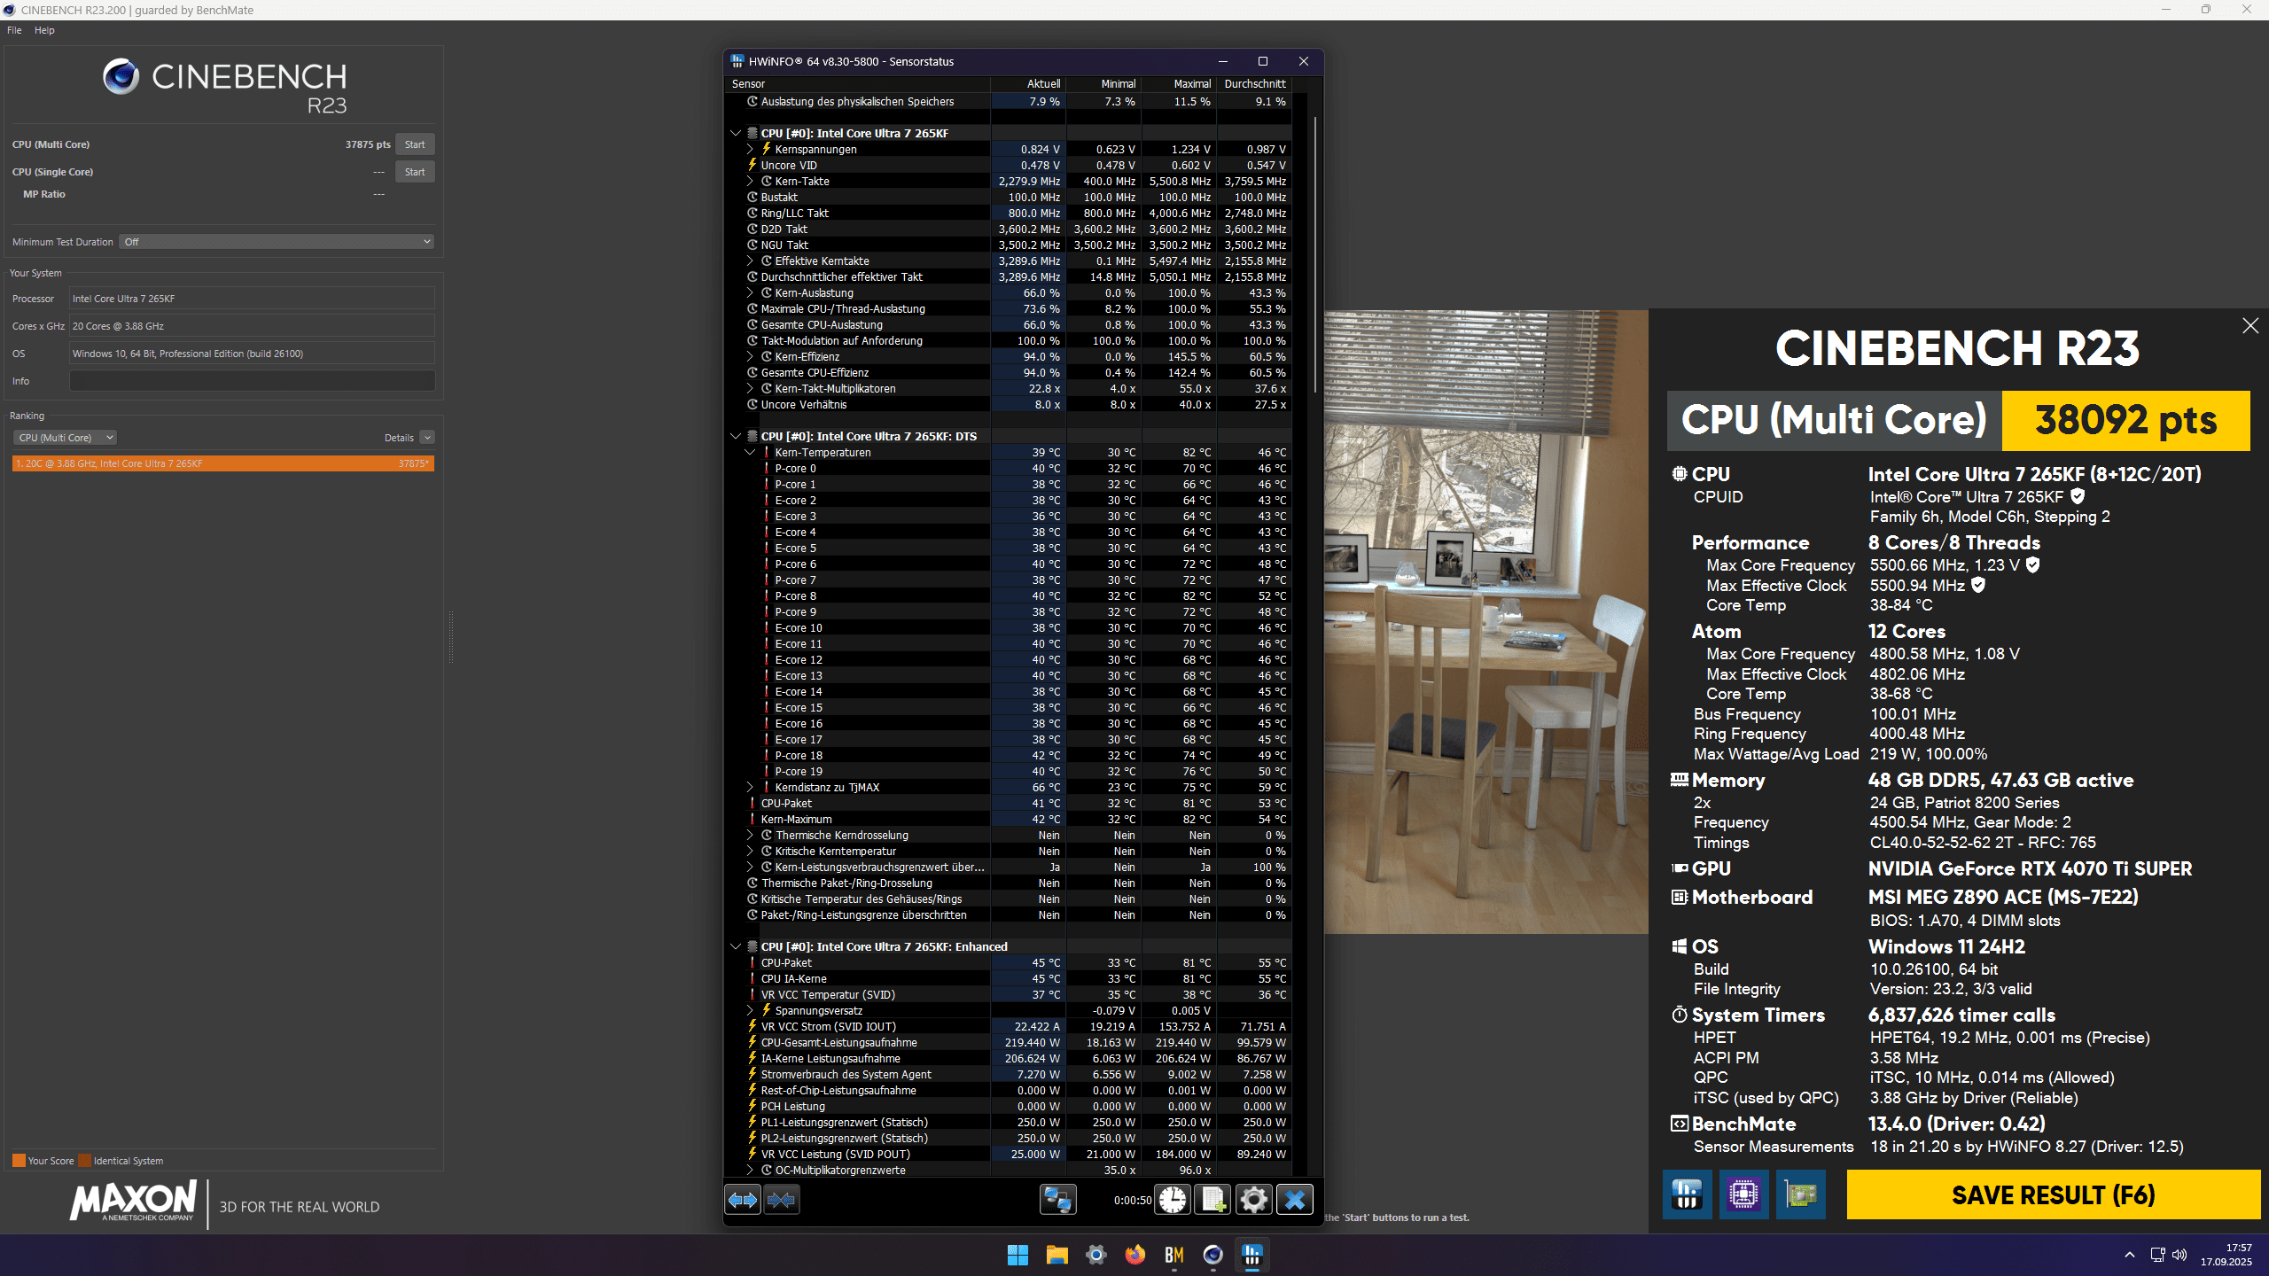
Task: Open the Minimum Test Duration dropdown
Action: pyautogui.click(x=277, y=242)
